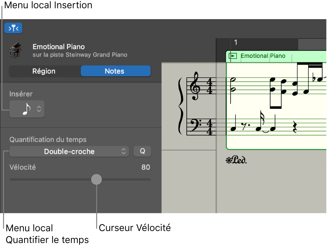Click the grand piano instrument icon

[15, 50]
